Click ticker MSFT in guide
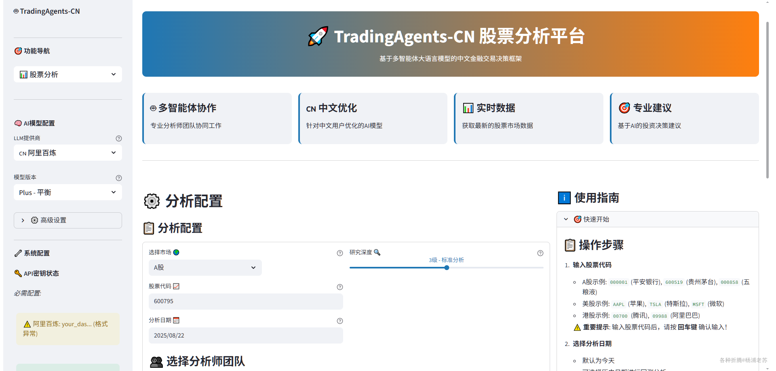Image resolution: width=776 pixels, height=371 pixels. [x=698, y=304]
